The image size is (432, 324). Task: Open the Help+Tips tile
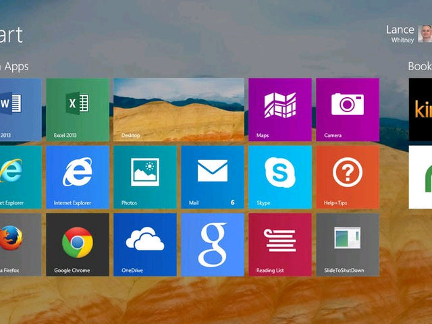click(348, 177)
